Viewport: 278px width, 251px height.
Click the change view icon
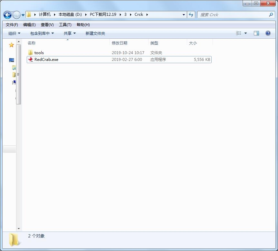tap(239, 33)
